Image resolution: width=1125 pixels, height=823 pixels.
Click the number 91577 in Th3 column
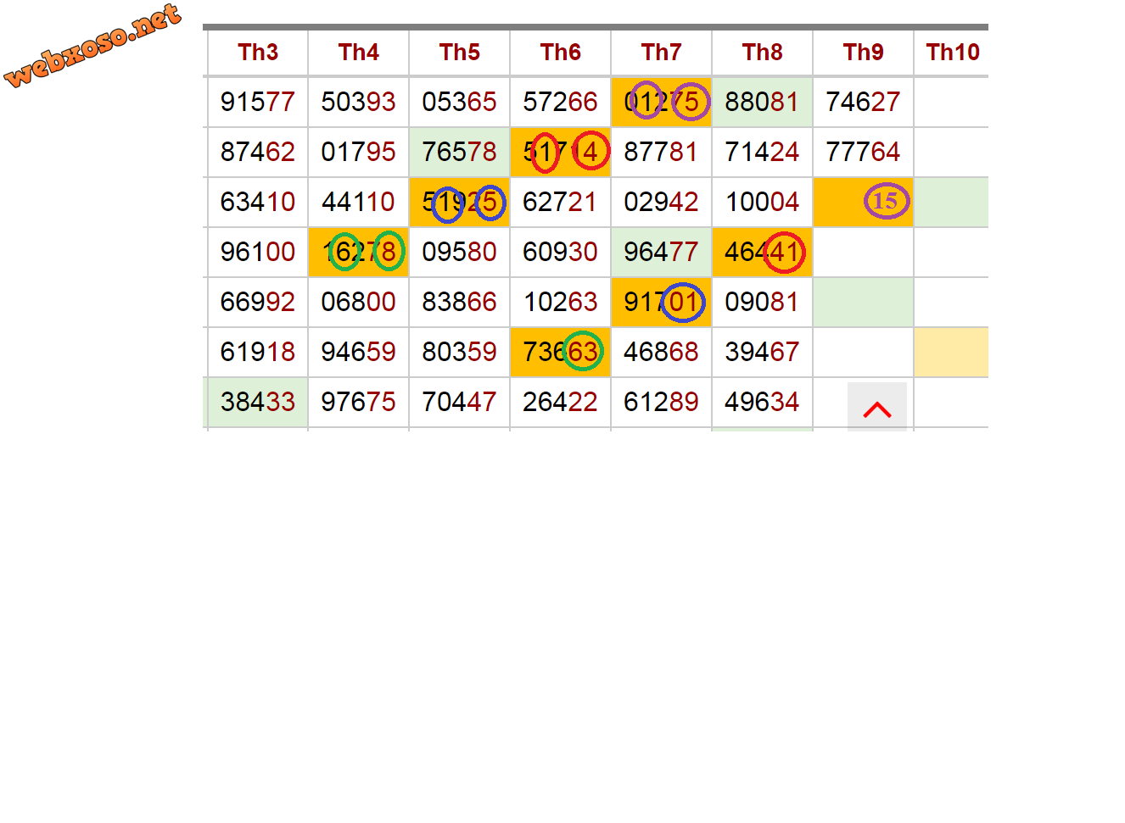pos(258,102)
